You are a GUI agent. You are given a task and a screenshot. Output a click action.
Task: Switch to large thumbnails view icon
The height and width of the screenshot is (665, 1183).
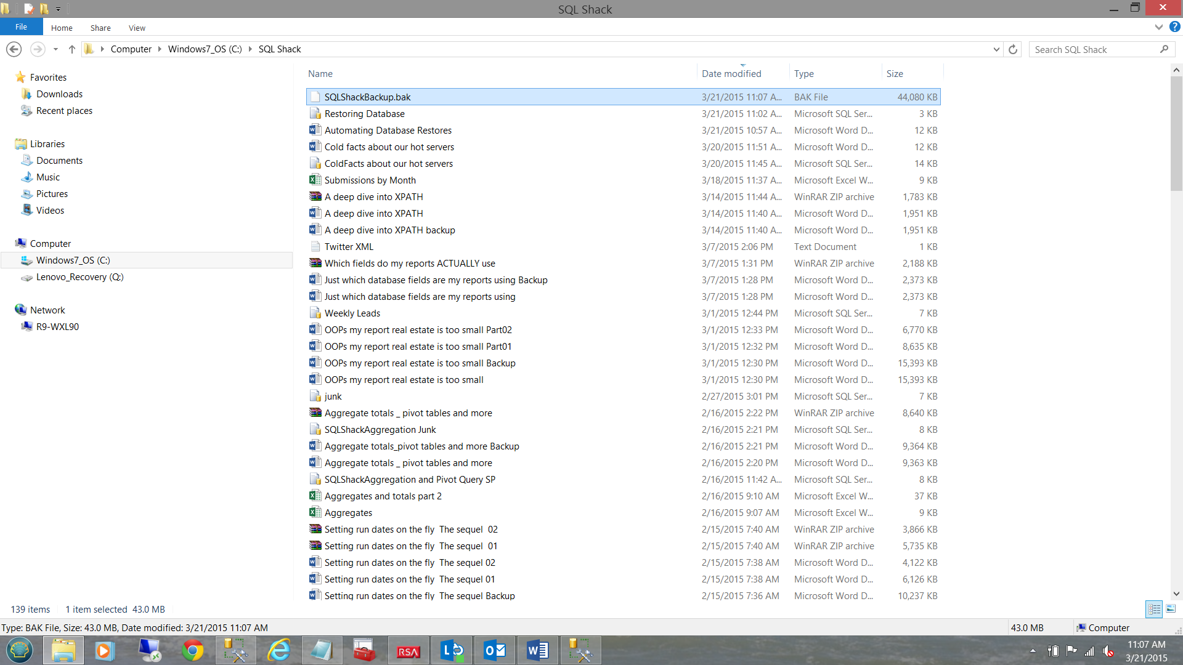1171,609
